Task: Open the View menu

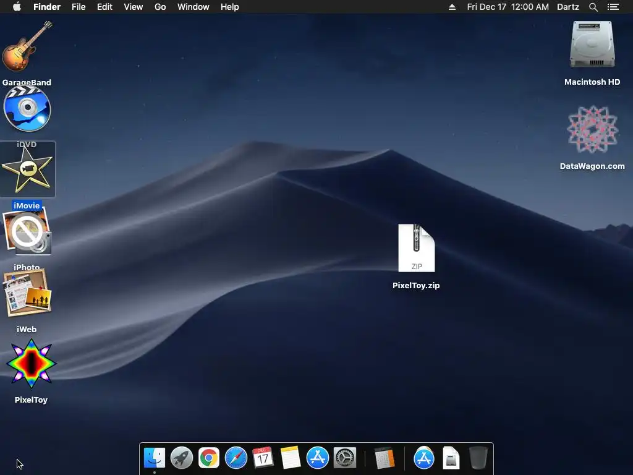Action: click(x=134, y=7)
